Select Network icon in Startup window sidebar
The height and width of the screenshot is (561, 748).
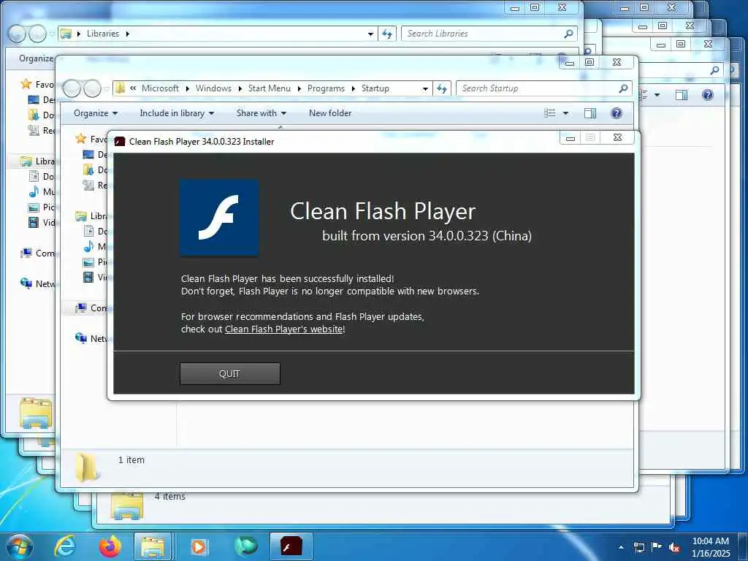[81, 338]
